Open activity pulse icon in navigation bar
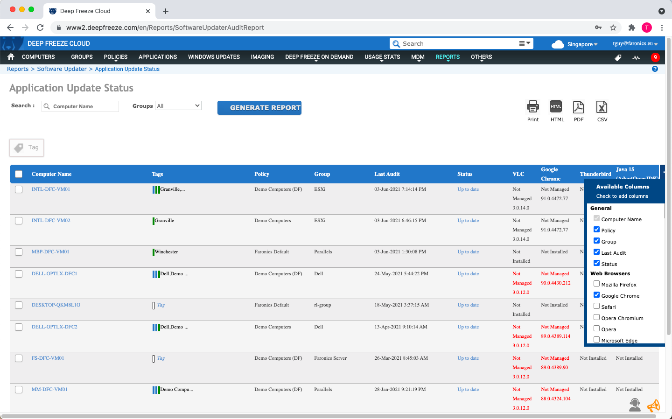 tap(636, 57)
